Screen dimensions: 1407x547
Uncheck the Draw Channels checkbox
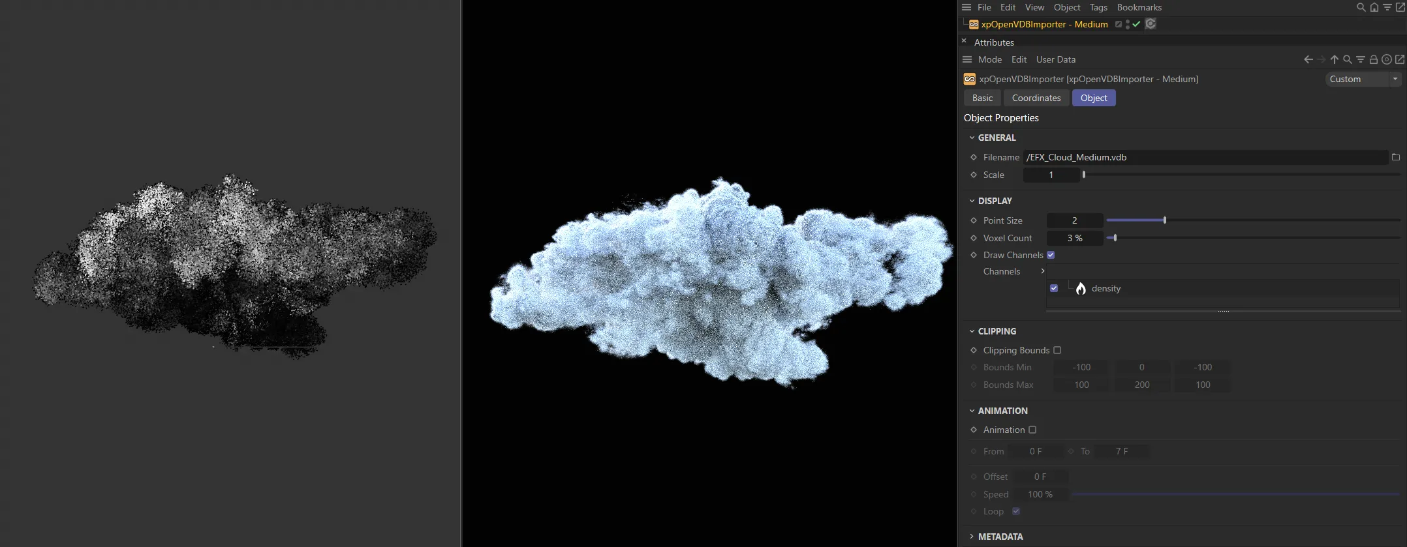[1051, 255]
